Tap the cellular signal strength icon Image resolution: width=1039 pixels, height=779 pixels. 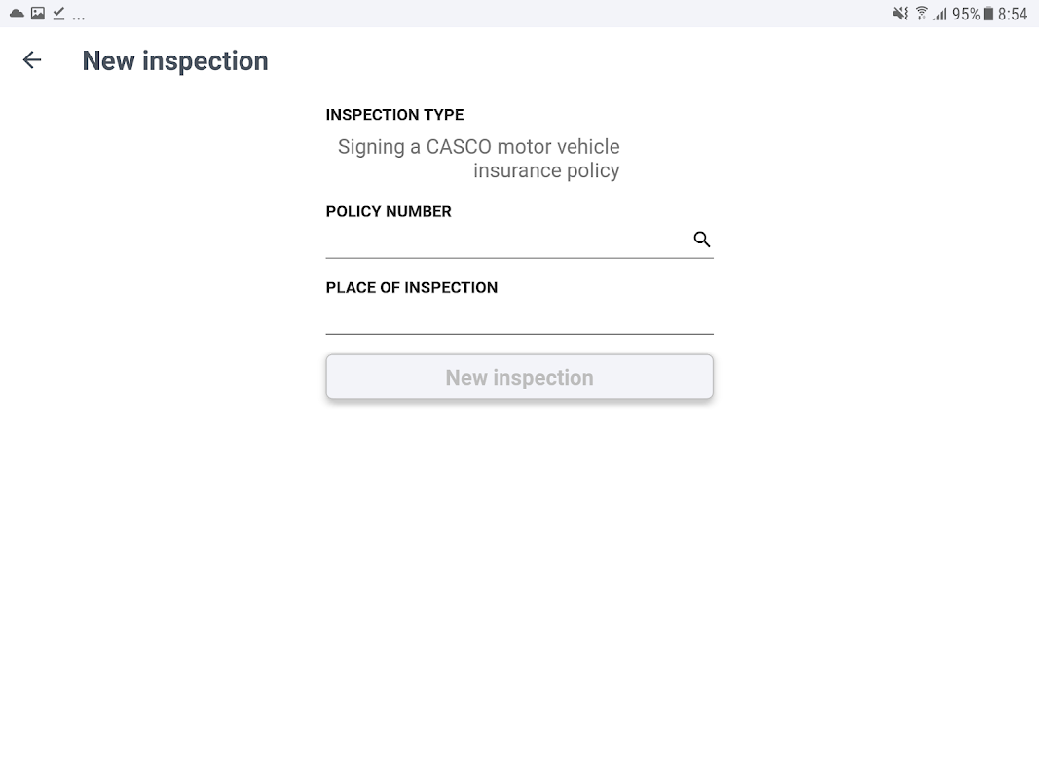coord(940,14)
